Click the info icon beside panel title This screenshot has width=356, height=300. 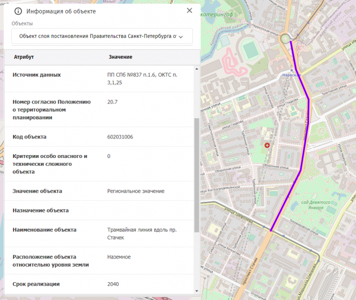pyautogui.click(x=17, y=11)
